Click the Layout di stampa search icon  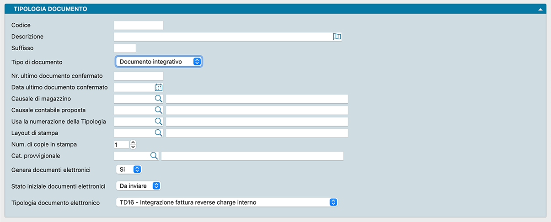[x=158, y=133]
